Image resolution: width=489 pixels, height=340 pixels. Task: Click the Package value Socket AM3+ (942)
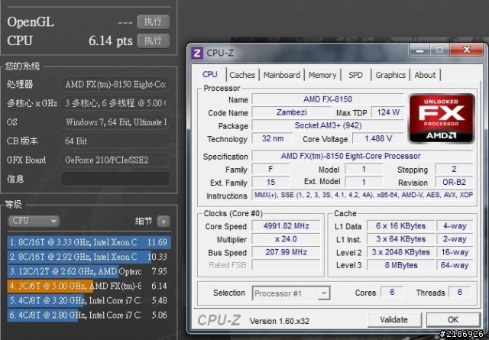click(328, 125)
